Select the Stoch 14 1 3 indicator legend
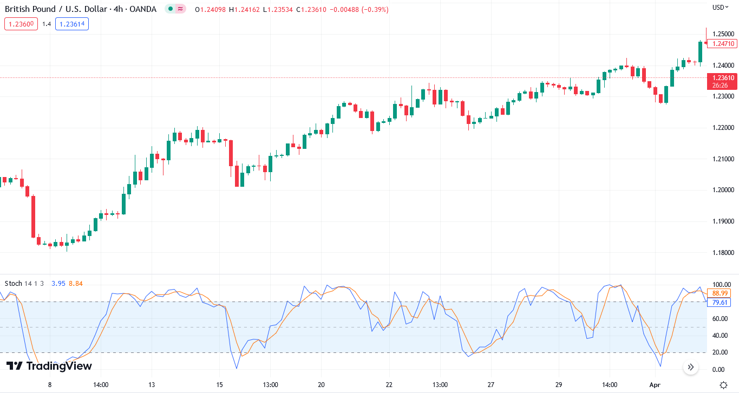 24,284
